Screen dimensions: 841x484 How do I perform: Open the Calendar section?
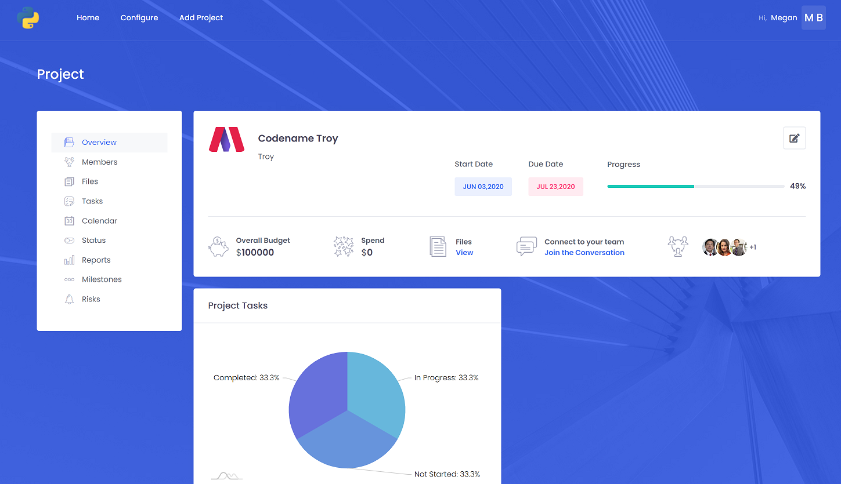pos(109,221)
